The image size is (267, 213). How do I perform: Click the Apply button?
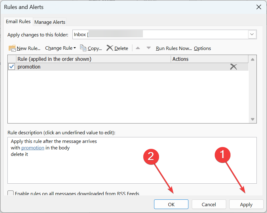(x=246, y=204)
